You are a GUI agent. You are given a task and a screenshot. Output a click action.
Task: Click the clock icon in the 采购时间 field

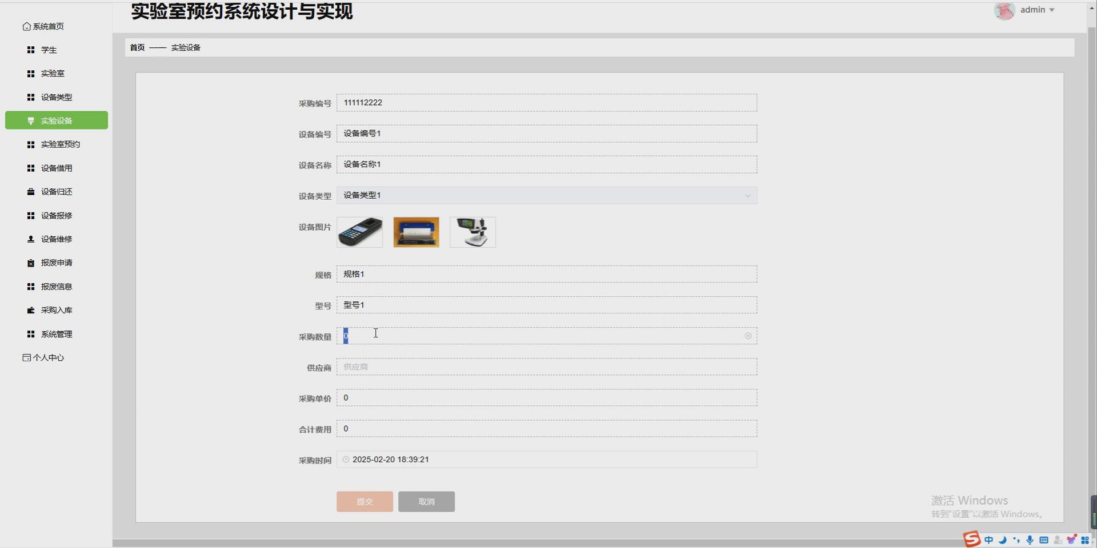(346, 460)
